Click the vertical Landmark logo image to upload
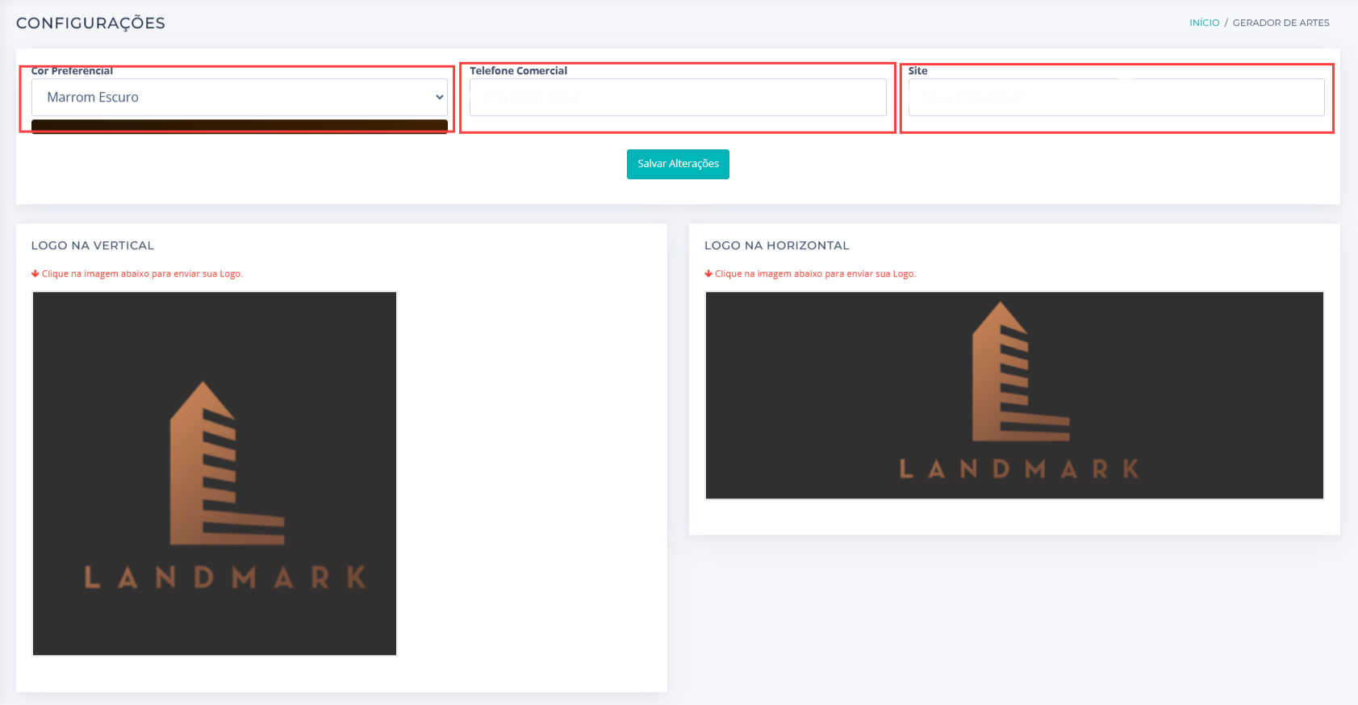This screenshot has width=1358, height=705. click(215, 473)
